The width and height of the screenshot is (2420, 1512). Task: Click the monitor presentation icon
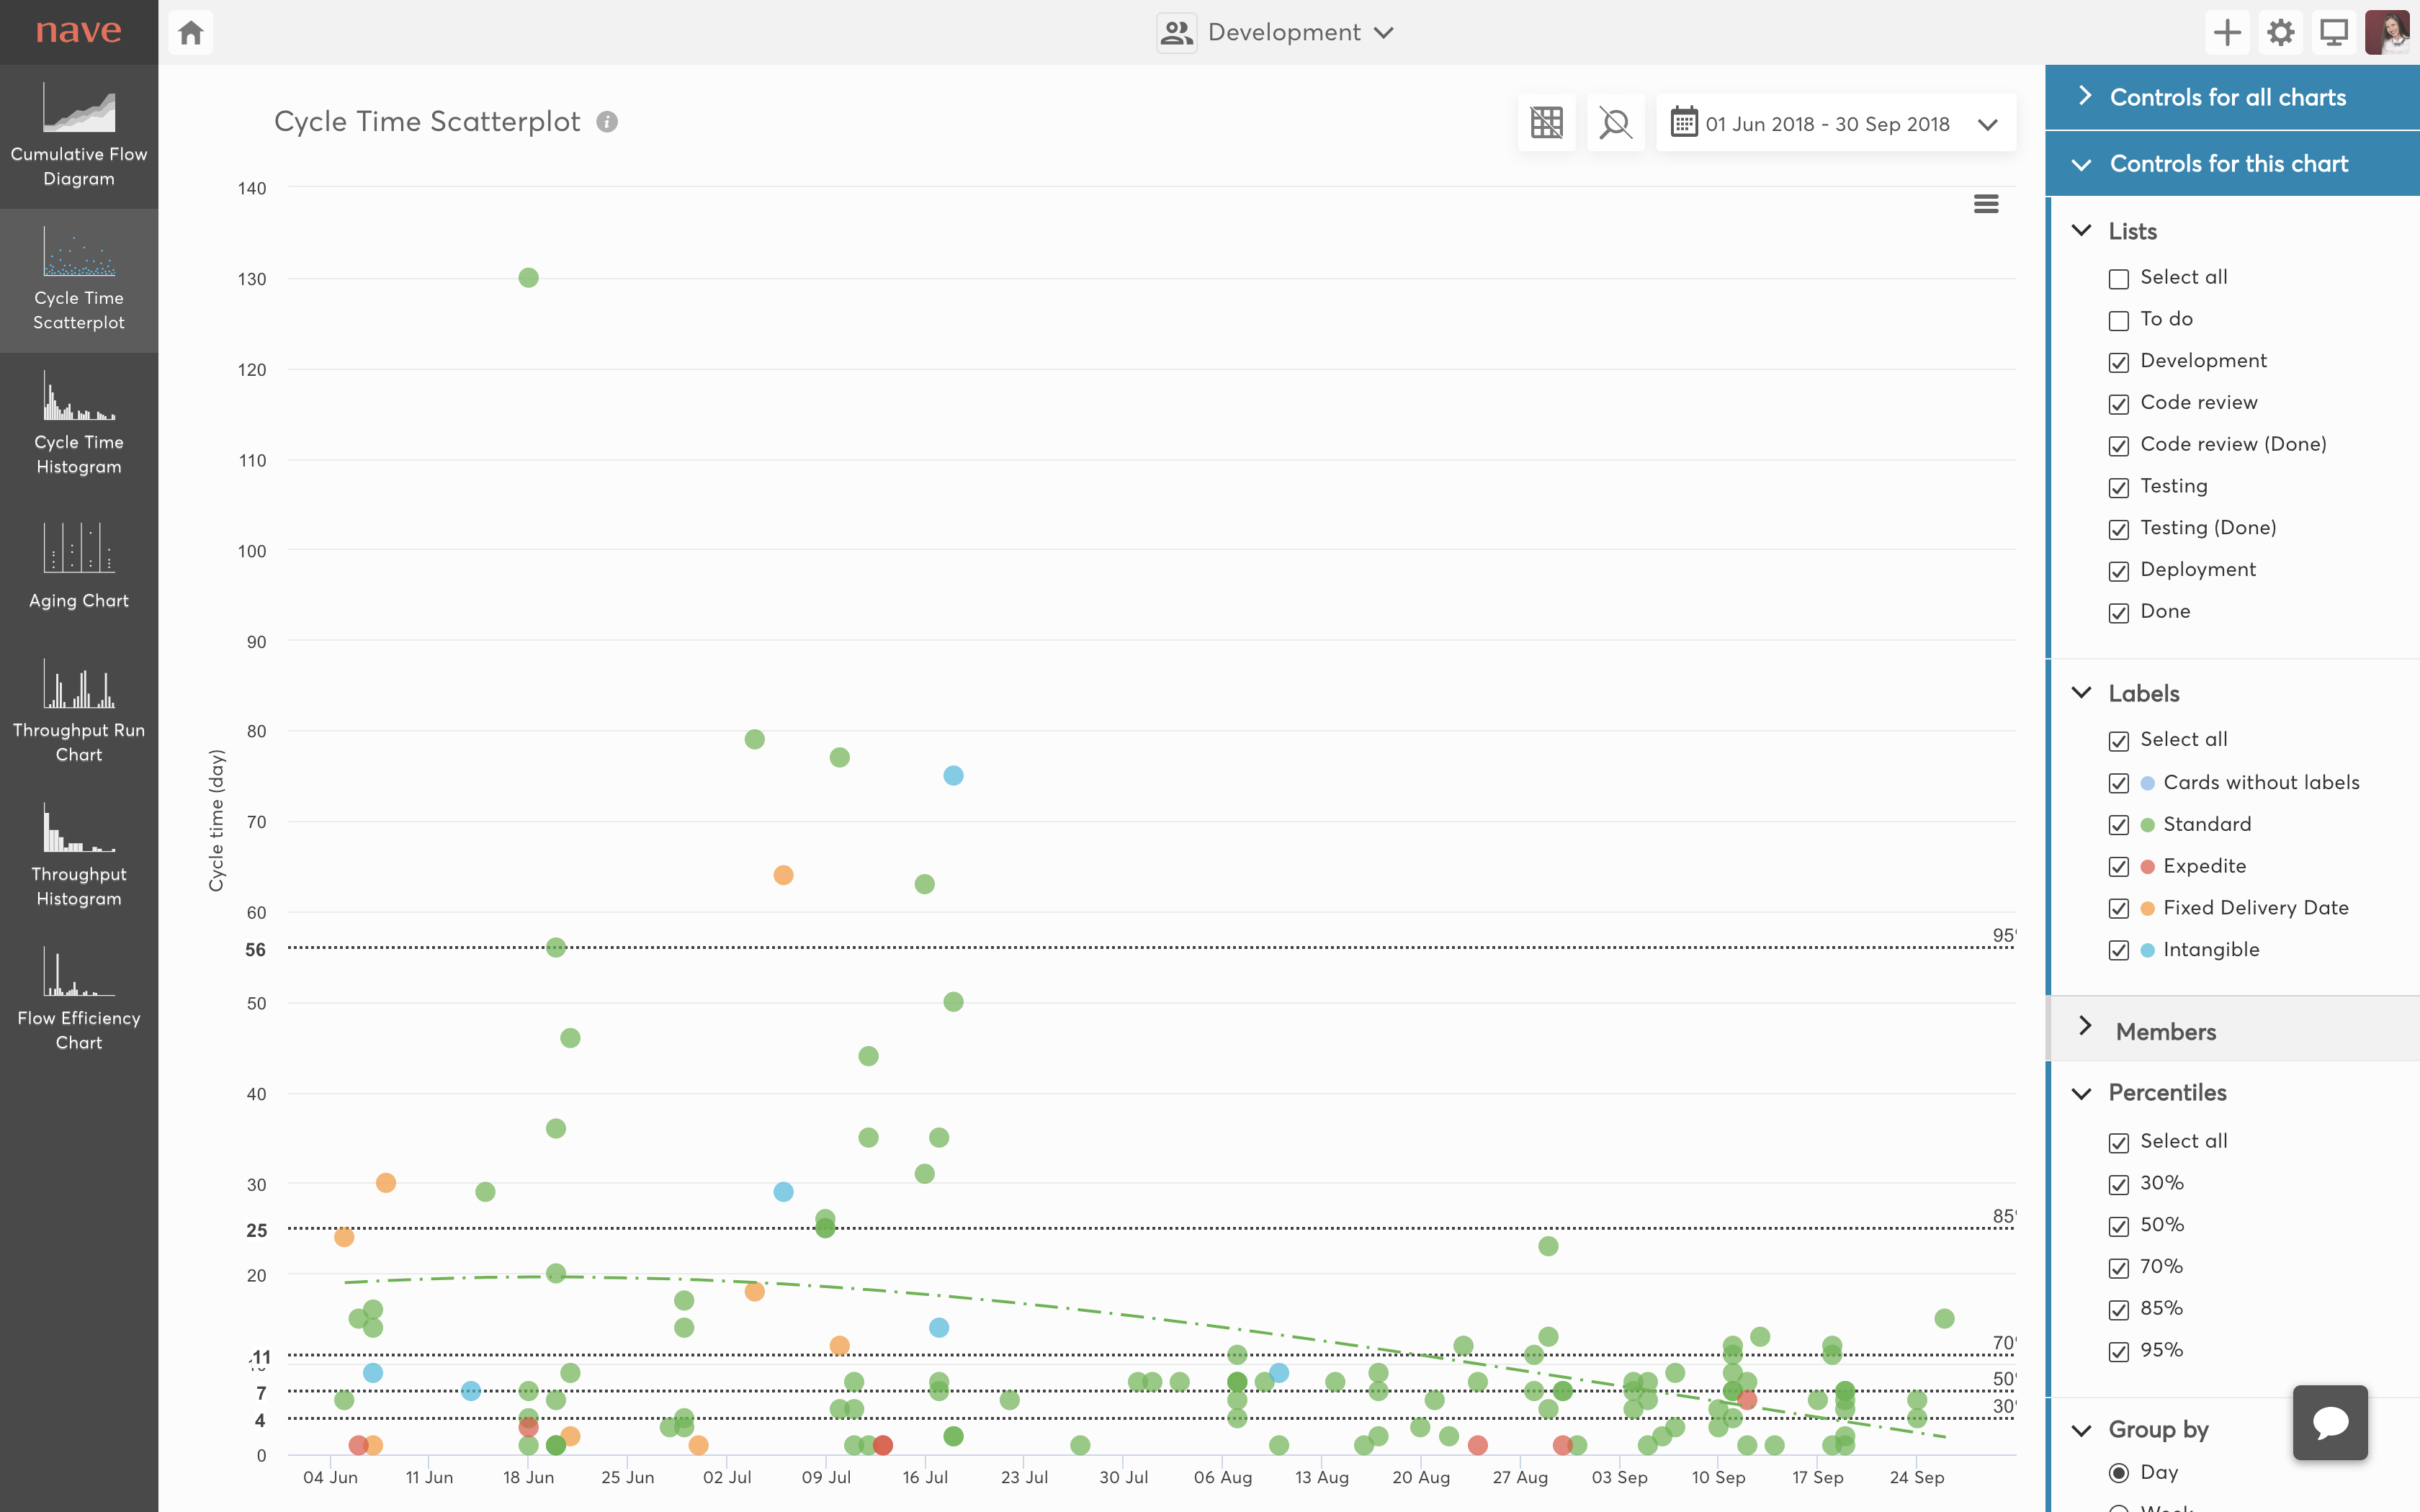point(2334,33)
